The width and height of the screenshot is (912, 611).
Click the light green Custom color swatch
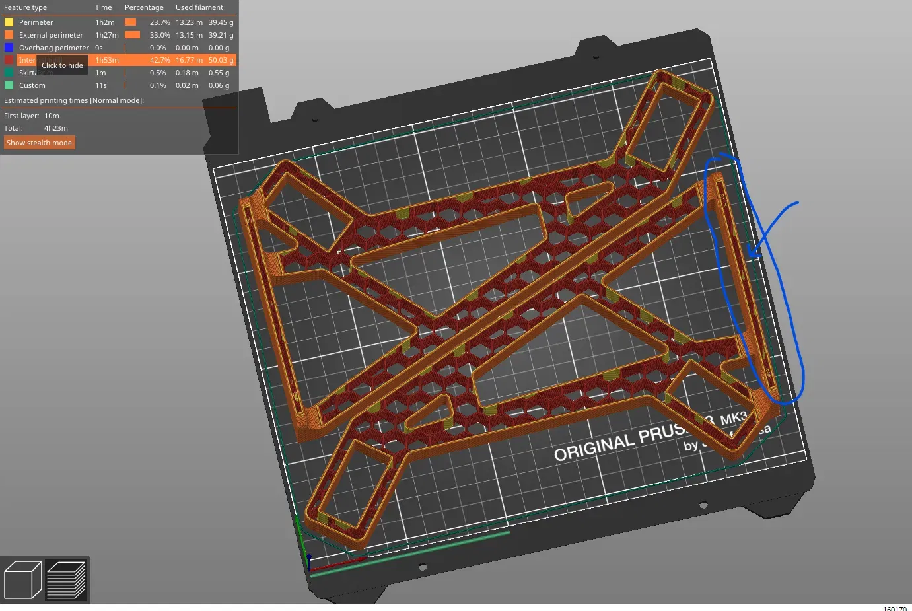click(x=9, y=85)
